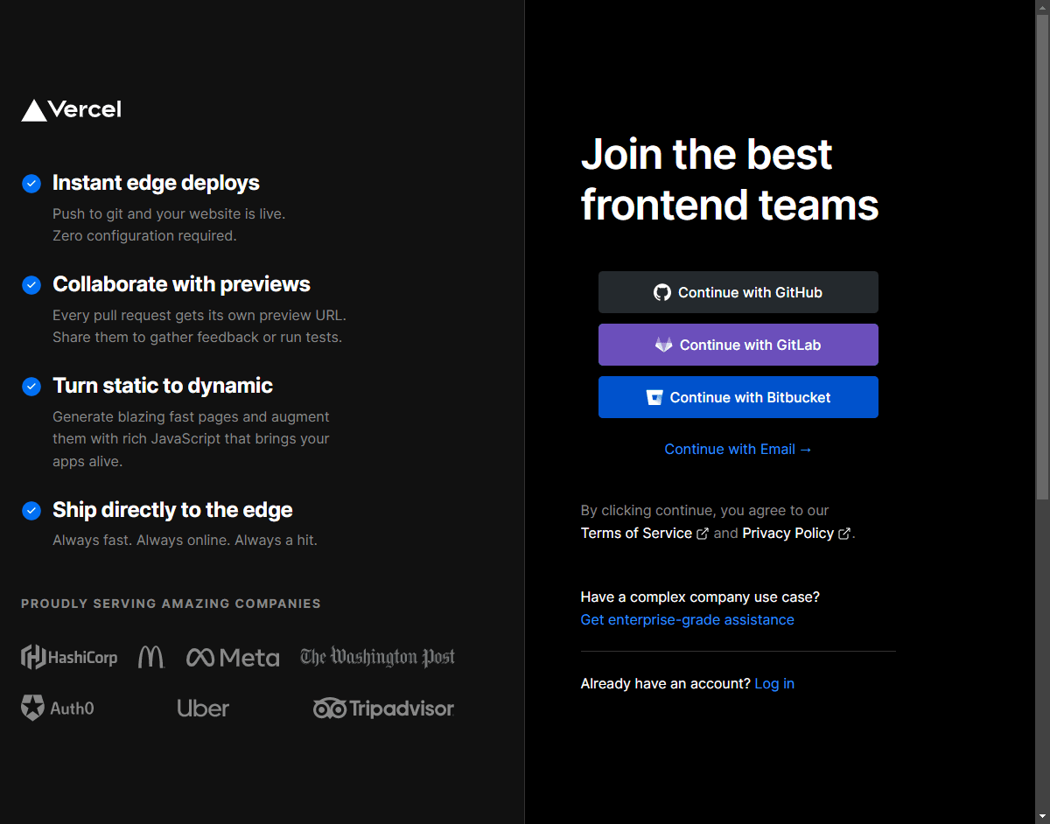Click the Bitbucket bucket icon

[654, 397]
